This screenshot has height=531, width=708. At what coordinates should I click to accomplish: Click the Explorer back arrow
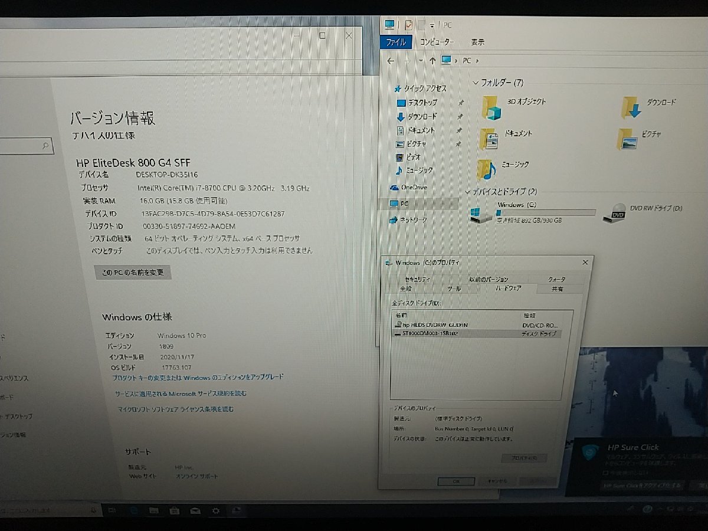[x=391, y=61]
